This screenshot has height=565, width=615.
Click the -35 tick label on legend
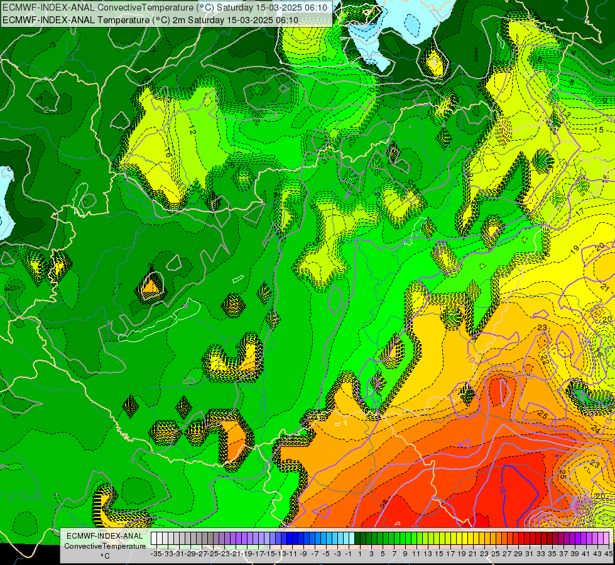156,554
